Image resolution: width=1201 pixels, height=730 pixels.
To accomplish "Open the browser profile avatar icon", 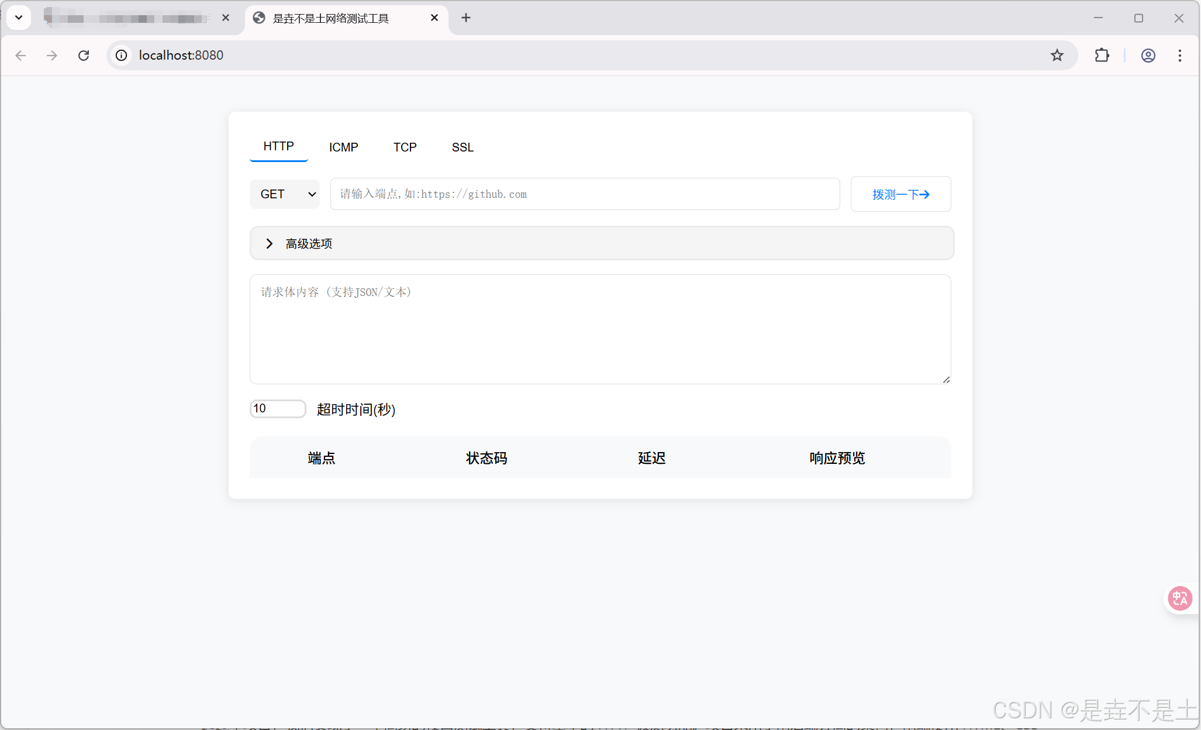I will pos(1148,55).
